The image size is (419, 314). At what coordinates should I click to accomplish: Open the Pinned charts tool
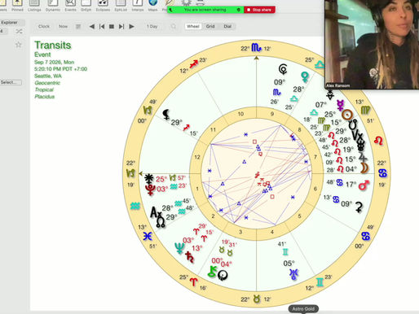[17, 6]
